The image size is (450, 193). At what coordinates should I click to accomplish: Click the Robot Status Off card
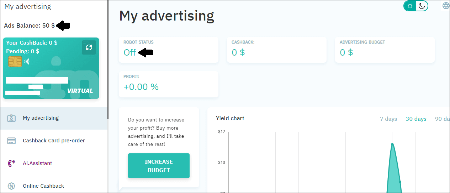(x=169, y=50)
